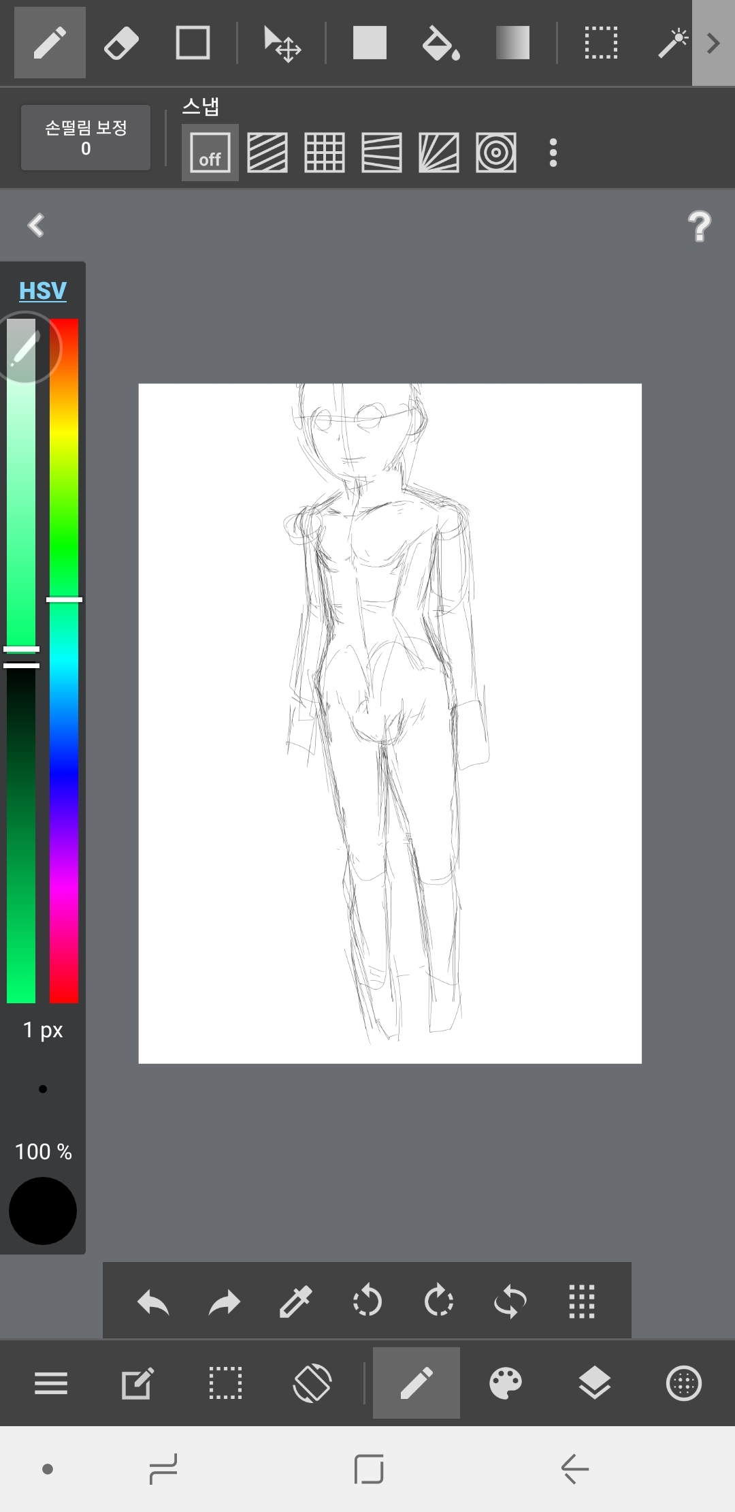
Task: Select the filled rectangle tool
Action: point(370,43)
